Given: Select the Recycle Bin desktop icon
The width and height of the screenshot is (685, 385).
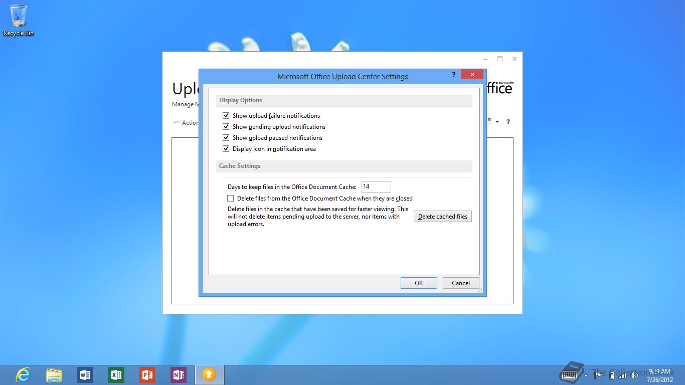Looking at the screenshot, I should (x=19, y=21).
